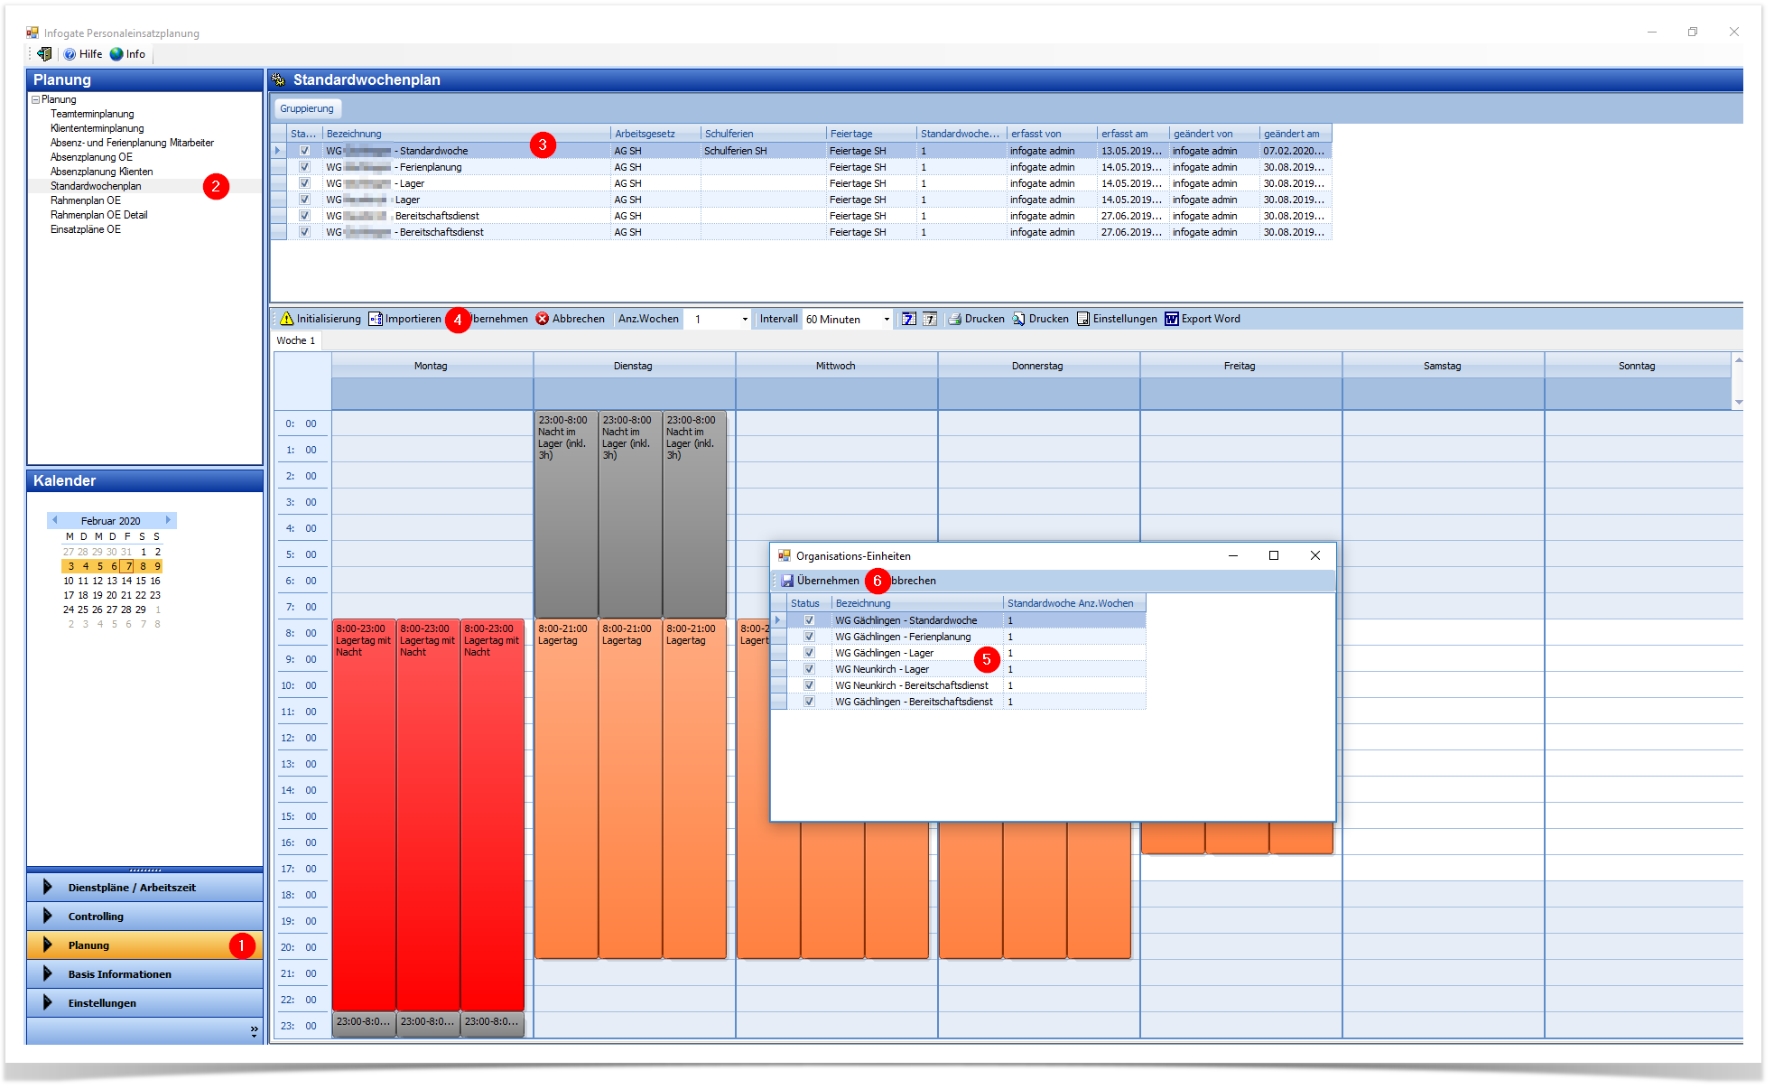The image size is (1774, 1089).
Task: Open Rahmenplan OE Detail in the tree
Action: [98, 215]
